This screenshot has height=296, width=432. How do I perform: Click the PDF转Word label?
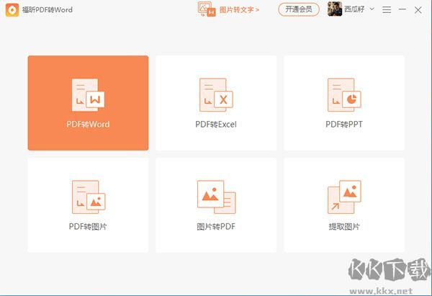[x=88, y=125]
